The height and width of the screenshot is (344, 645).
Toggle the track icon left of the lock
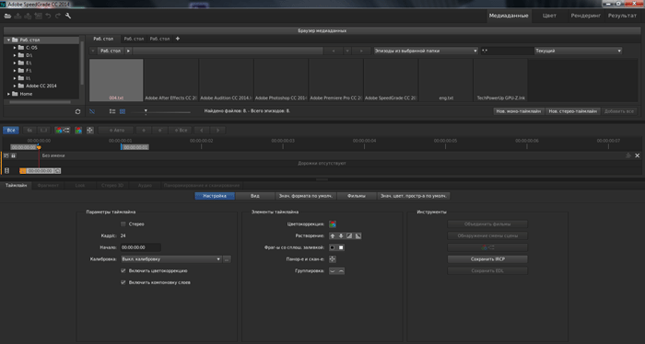6,155
